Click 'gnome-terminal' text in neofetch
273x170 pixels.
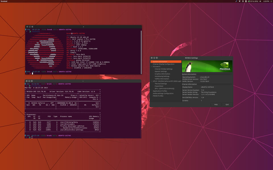83,60
